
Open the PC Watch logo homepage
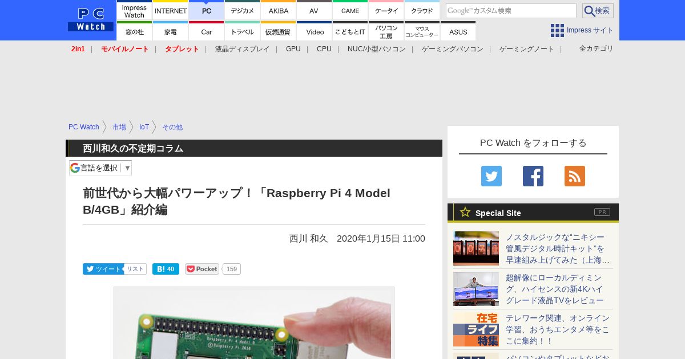pos(91,20)
